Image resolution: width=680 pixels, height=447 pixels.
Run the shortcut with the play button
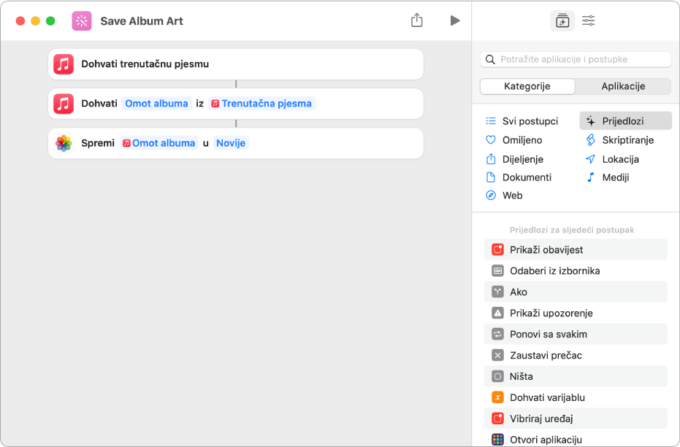click(x=455, y=20)
